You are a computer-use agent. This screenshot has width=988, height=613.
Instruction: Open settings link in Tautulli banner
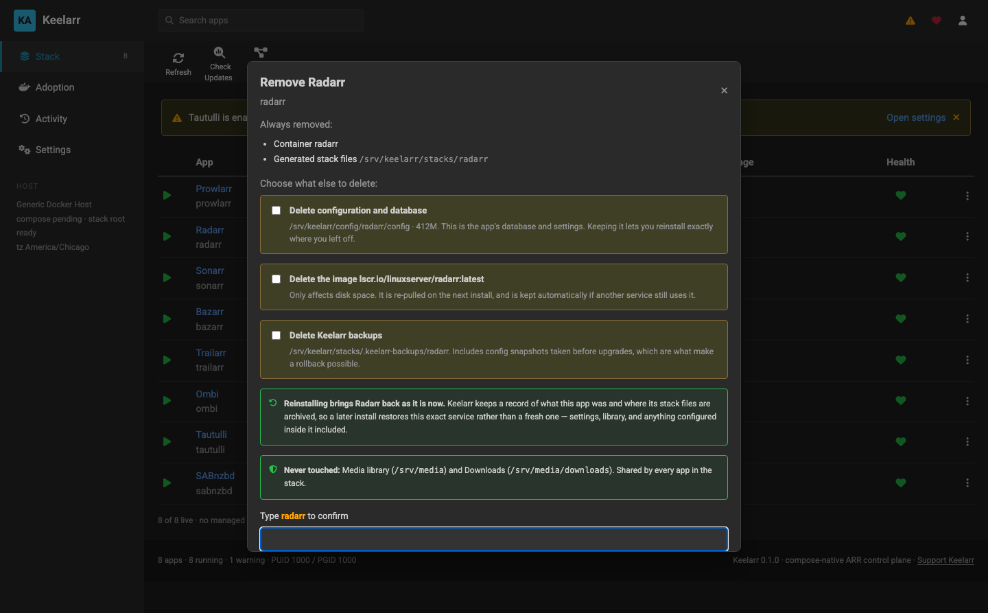tap(916, 117)
